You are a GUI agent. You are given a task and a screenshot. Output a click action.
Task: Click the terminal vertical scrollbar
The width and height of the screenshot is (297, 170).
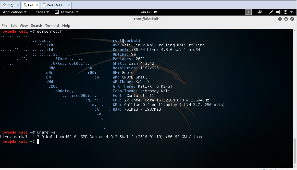(294, 151)
